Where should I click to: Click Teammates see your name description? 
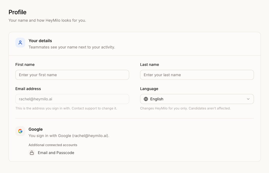tap(72, 47)
